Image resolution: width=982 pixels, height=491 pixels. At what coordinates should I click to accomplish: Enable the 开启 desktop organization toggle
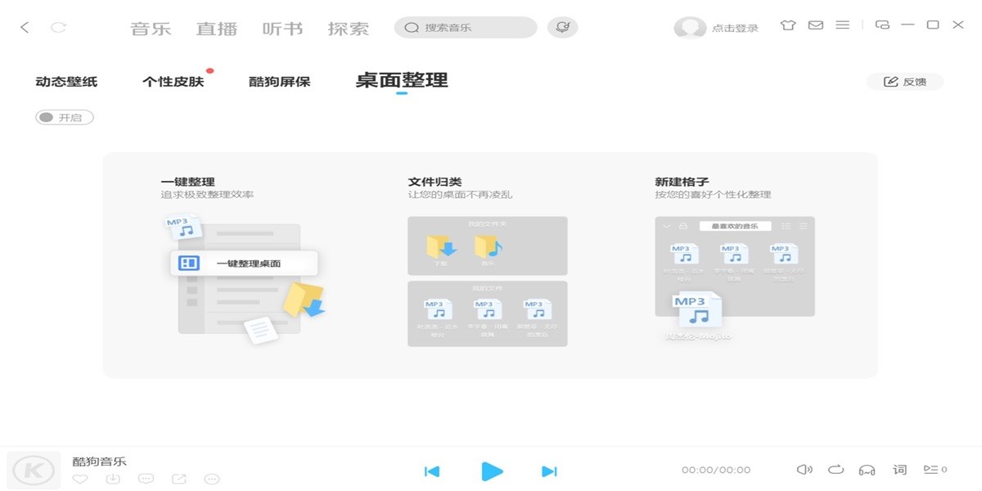click(x=64, y=117)
